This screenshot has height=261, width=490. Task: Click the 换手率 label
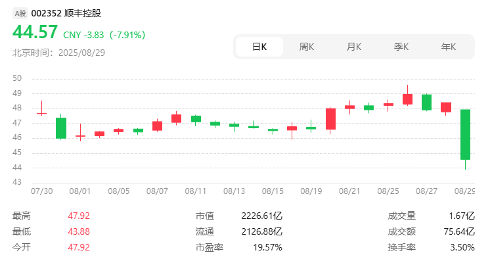click(x=401, y=247)
